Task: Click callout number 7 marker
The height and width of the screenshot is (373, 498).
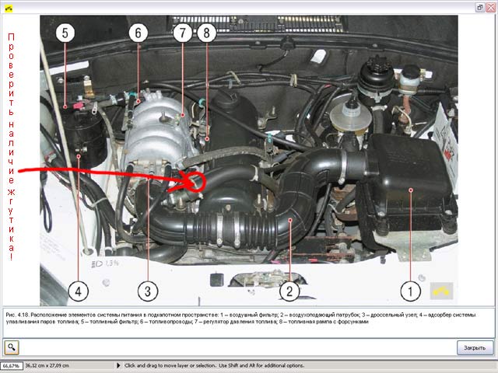Action: [182, 33]
